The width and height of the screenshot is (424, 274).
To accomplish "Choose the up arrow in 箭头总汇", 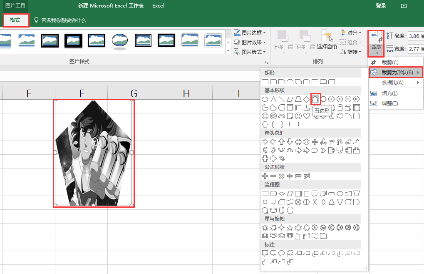I will pos(282,141).
